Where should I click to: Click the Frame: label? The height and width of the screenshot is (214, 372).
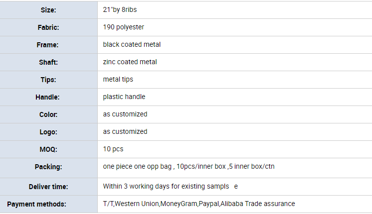(47, 45)
